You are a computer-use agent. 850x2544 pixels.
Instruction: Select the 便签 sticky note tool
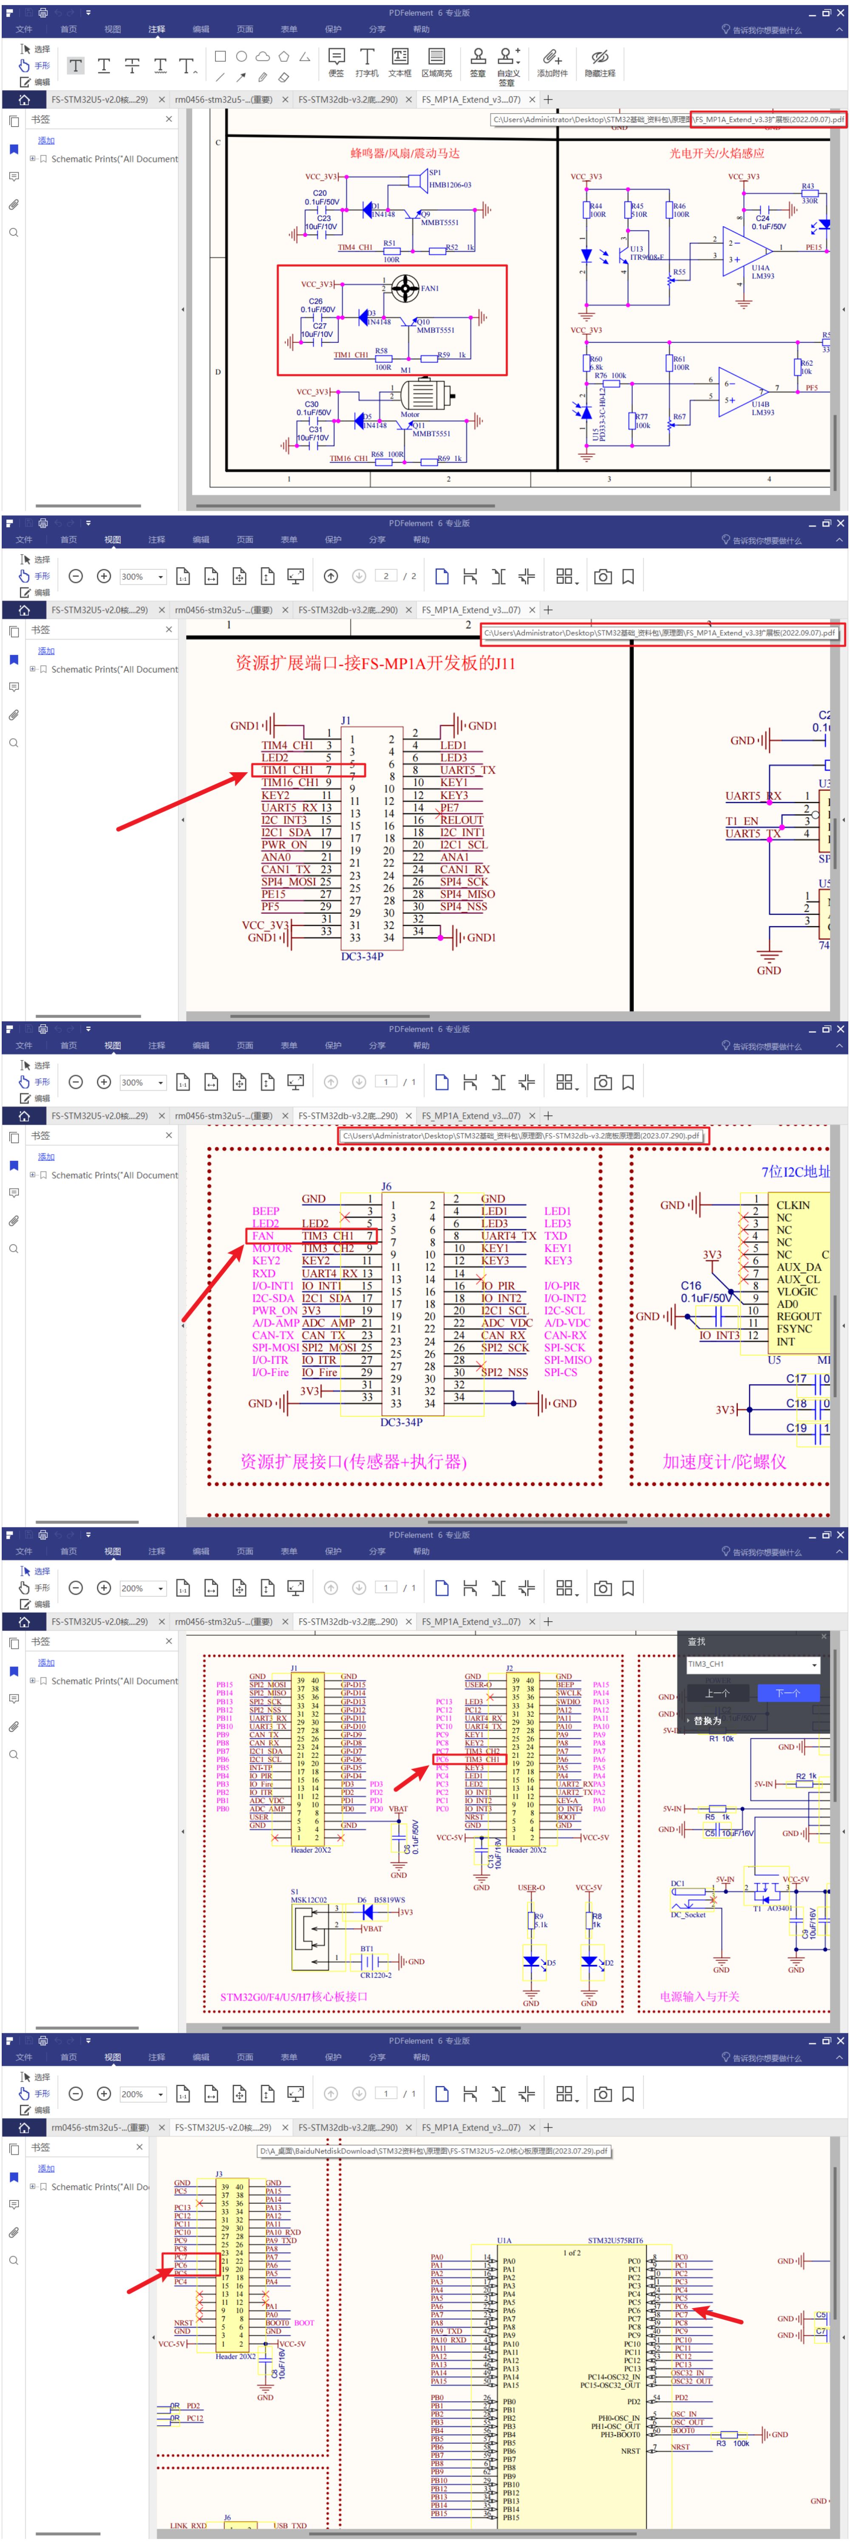point(336,61)
